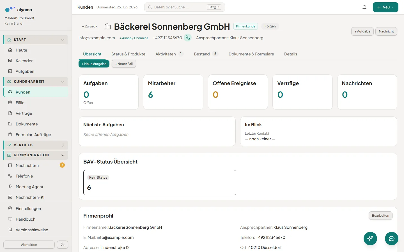Click '40210 Düsseldorf' text

[265, 248]
